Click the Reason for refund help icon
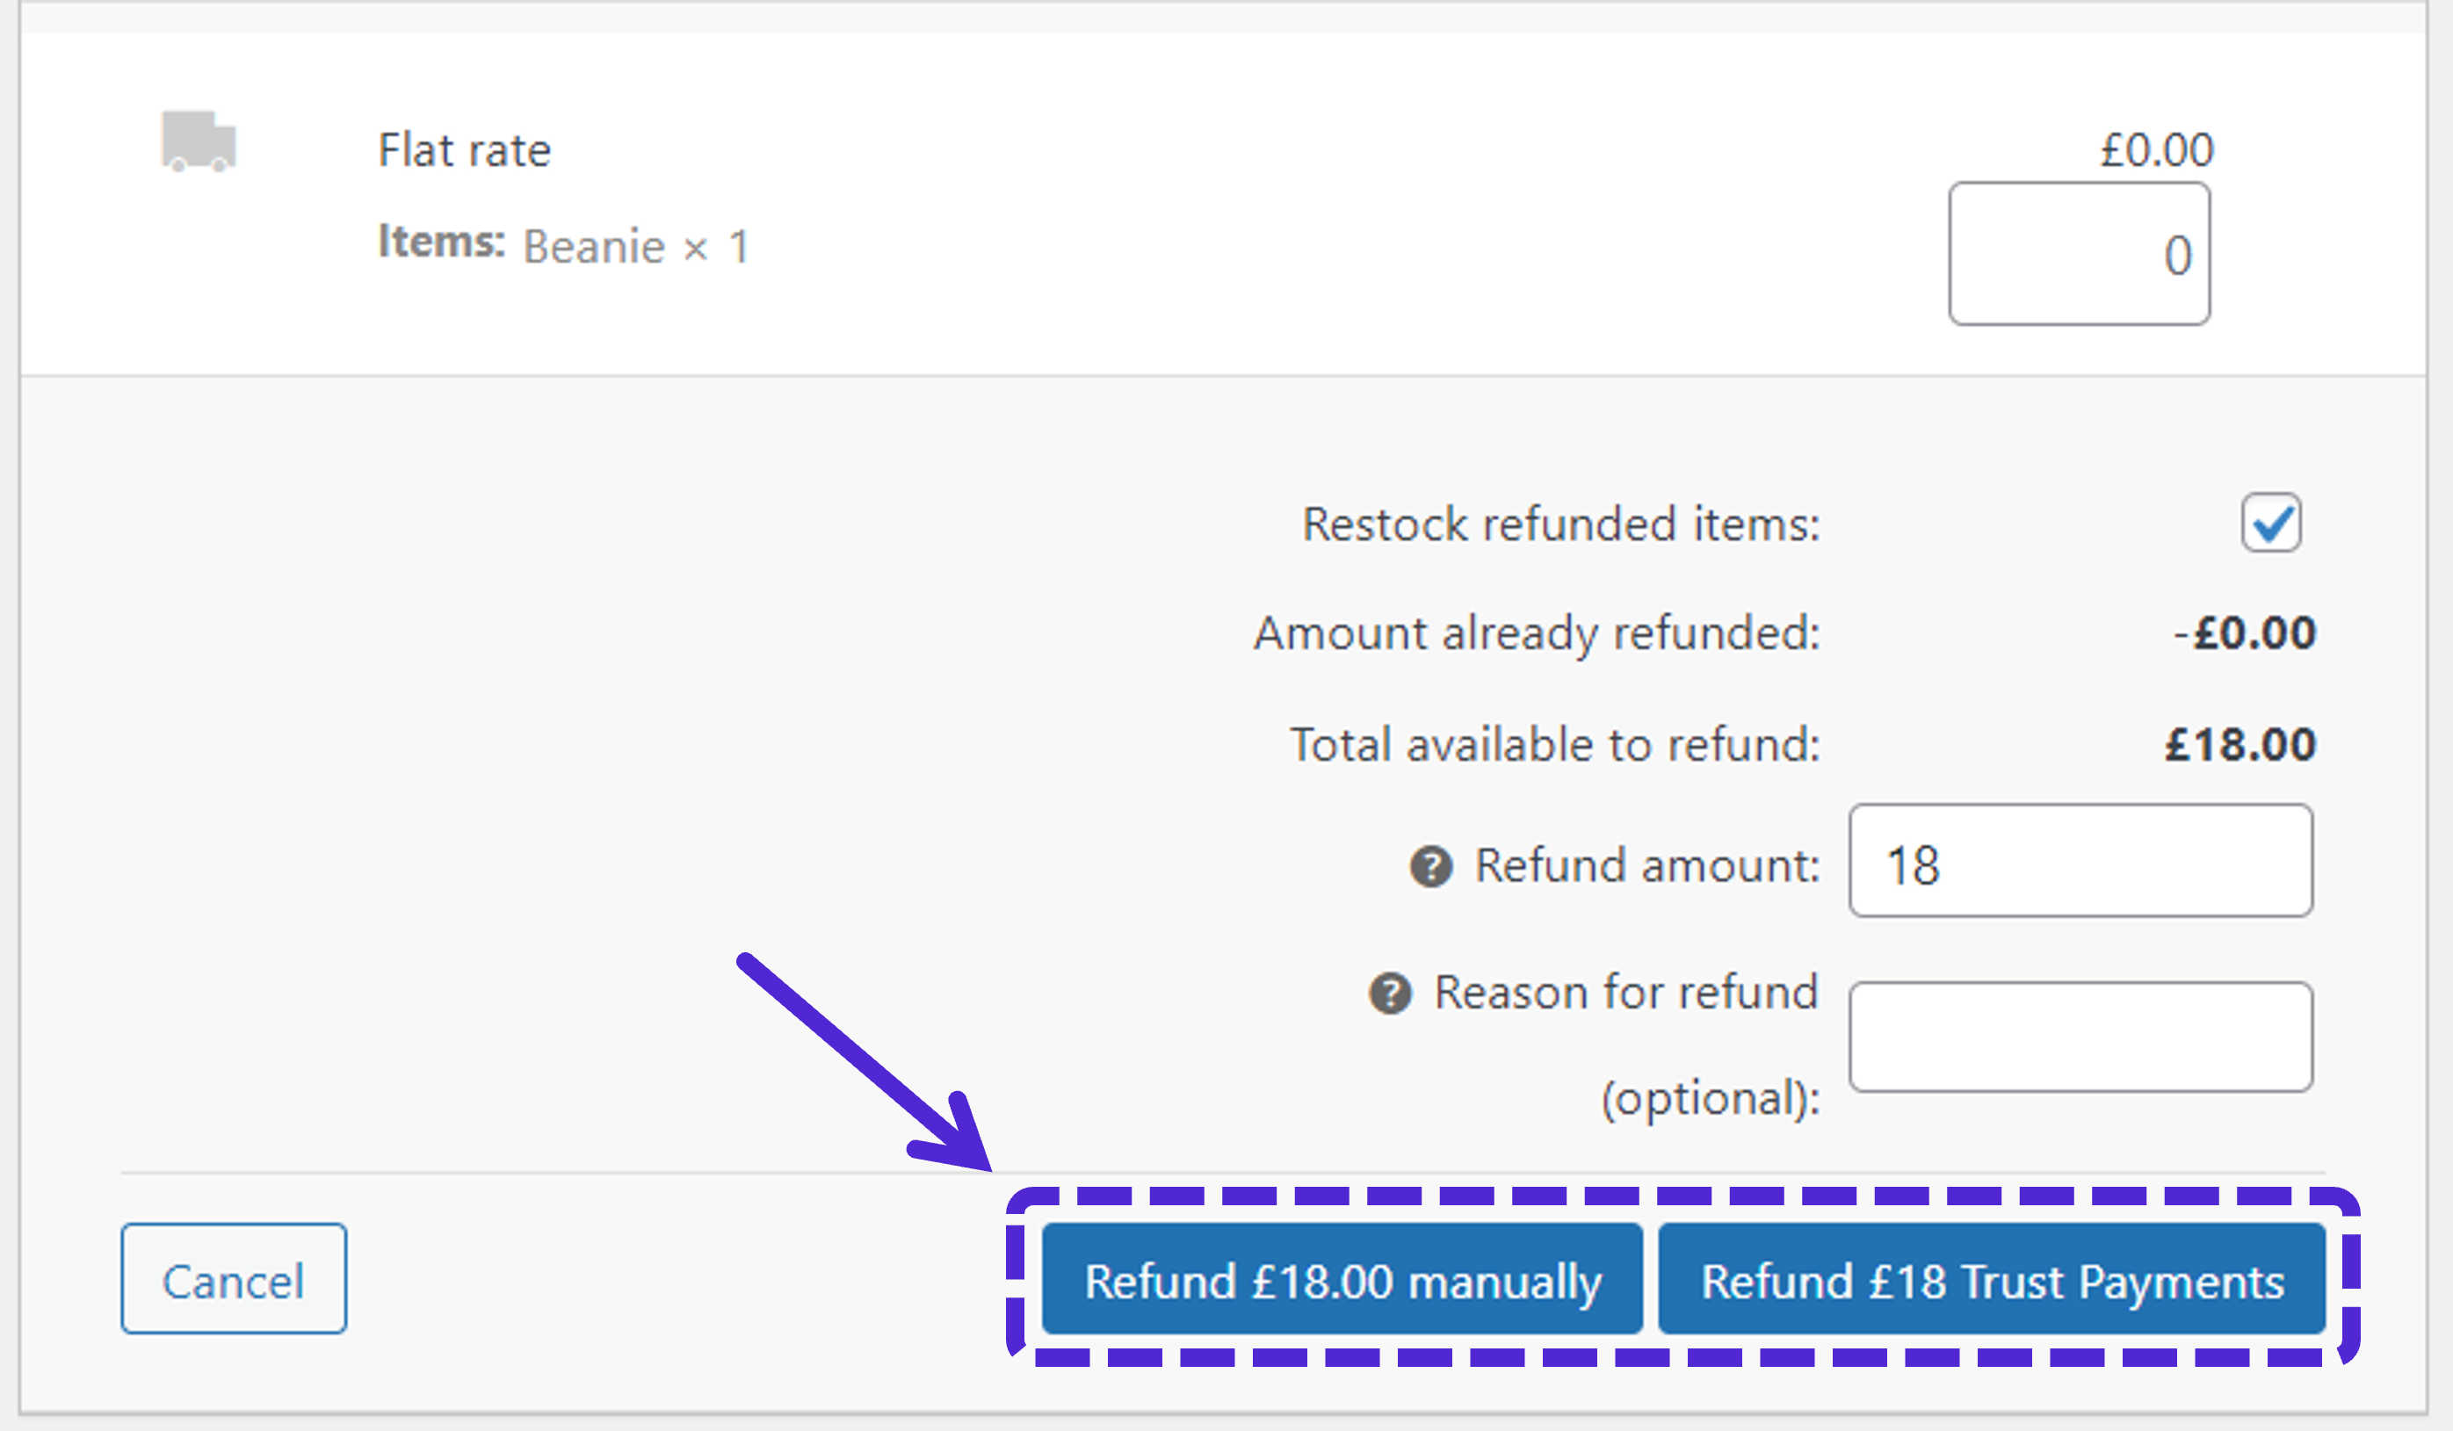 [x=1390, y=994]
